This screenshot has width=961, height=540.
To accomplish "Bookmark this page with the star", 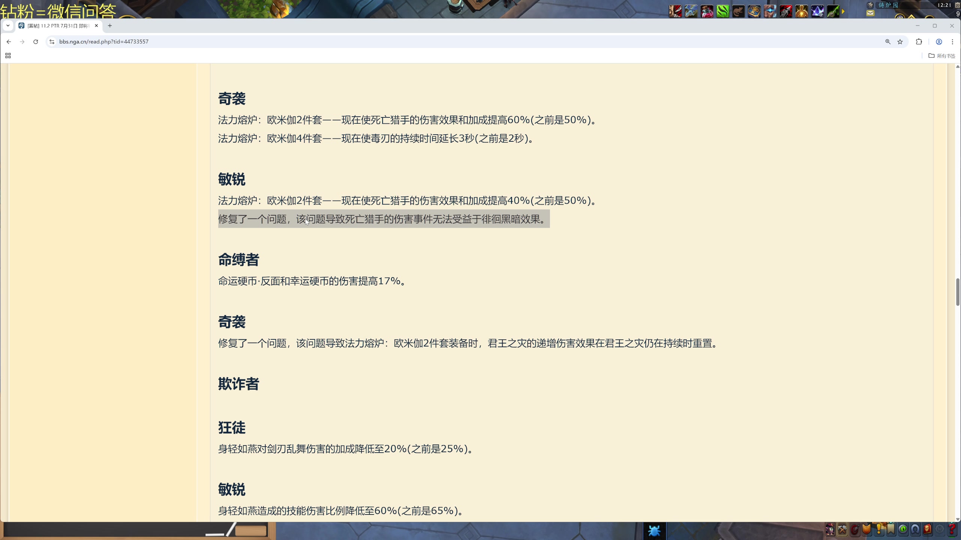I will 900,42.
